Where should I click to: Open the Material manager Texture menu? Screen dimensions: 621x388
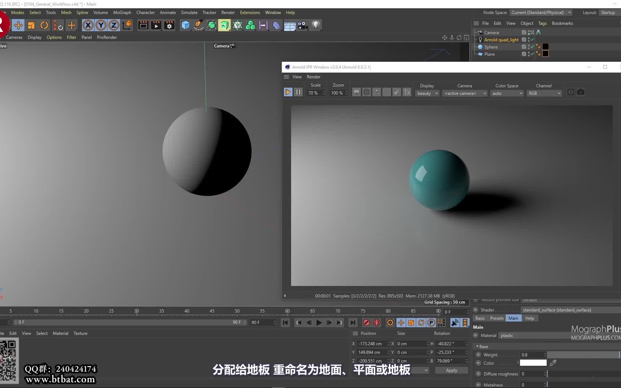click(80, 333)
